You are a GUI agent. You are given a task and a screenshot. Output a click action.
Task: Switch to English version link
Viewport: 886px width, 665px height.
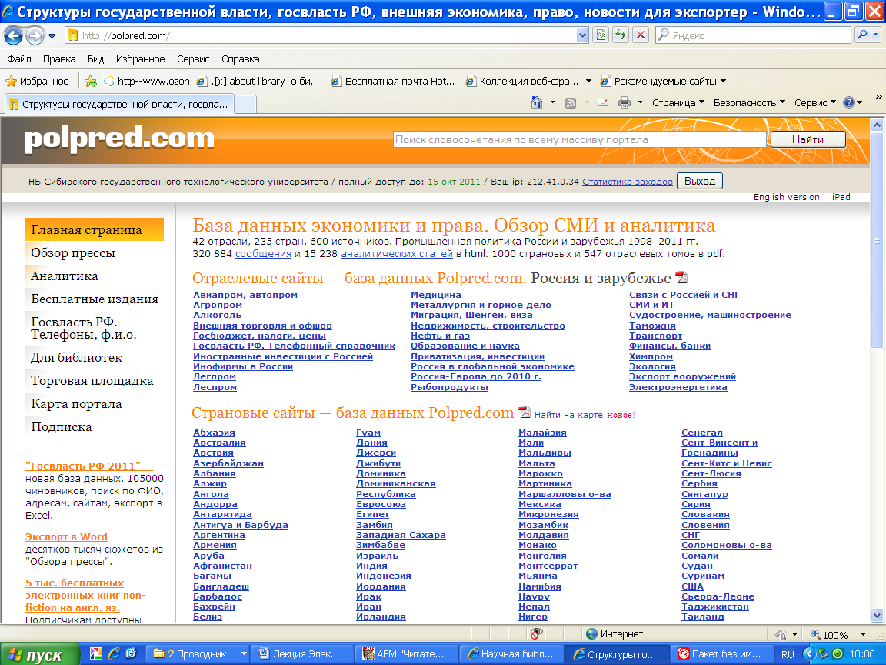(787, 197)
